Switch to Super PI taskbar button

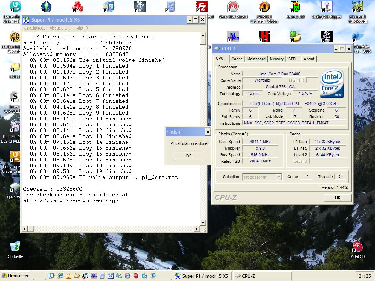202,276
